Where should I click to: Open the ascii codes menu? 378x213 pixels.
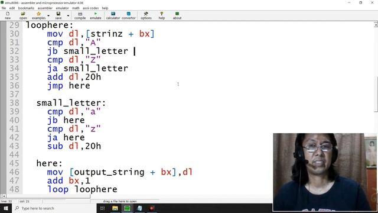point(90,8)
